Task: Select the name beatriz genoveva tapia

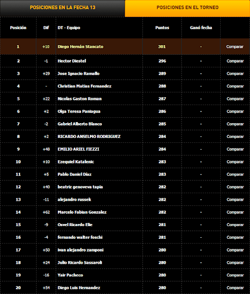Action: tap(80, 187)
